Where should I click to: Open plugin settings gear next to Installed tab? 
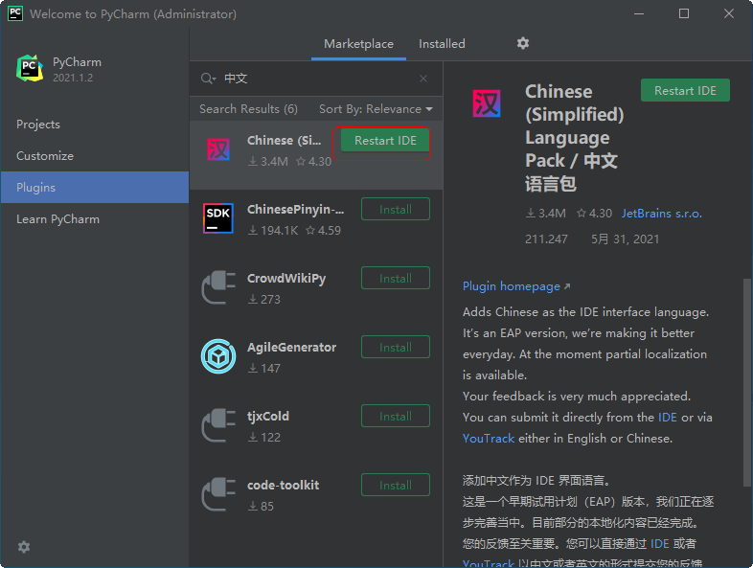pyautogui.click(x=522, y=44)
